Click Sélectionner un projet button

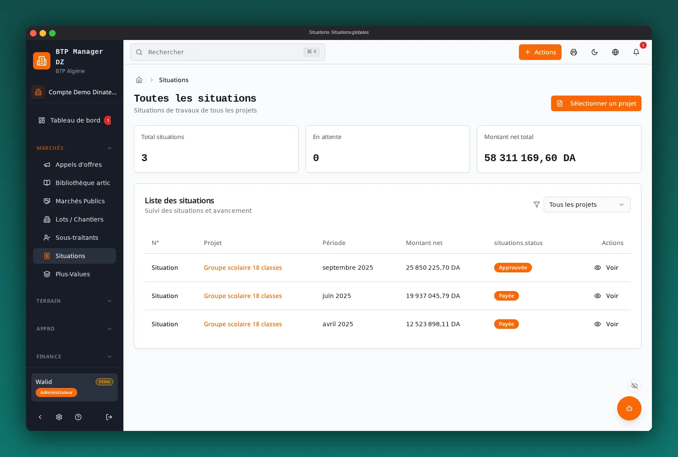pyautogui.click(x=596, y=103)
